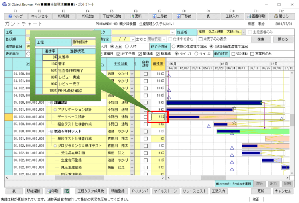Image resolution: width=299 pixels, height=203 pixels.
Task: Click the highlighted 50% progress cell
Action: coord(158,117)
